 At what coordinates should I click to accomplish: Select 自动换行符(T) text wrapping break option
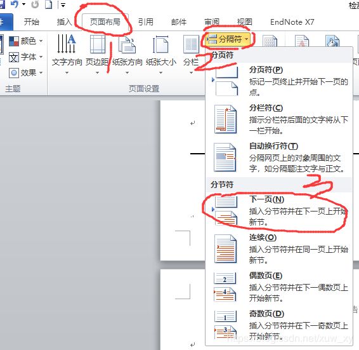click(278, 158)
